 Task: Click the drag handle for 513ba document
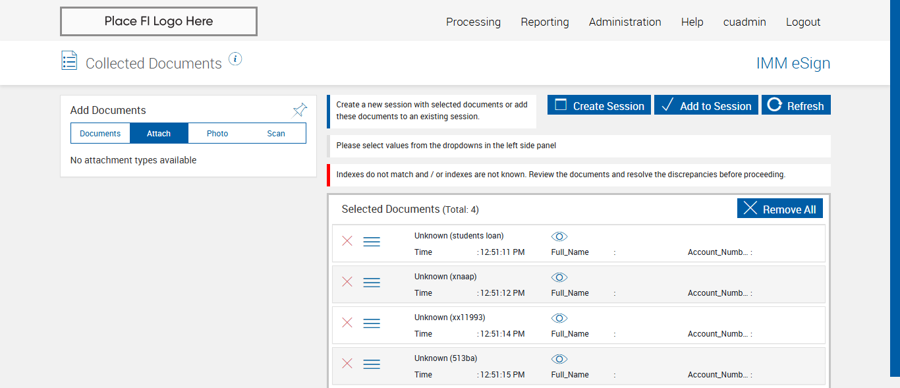(372, 364)
